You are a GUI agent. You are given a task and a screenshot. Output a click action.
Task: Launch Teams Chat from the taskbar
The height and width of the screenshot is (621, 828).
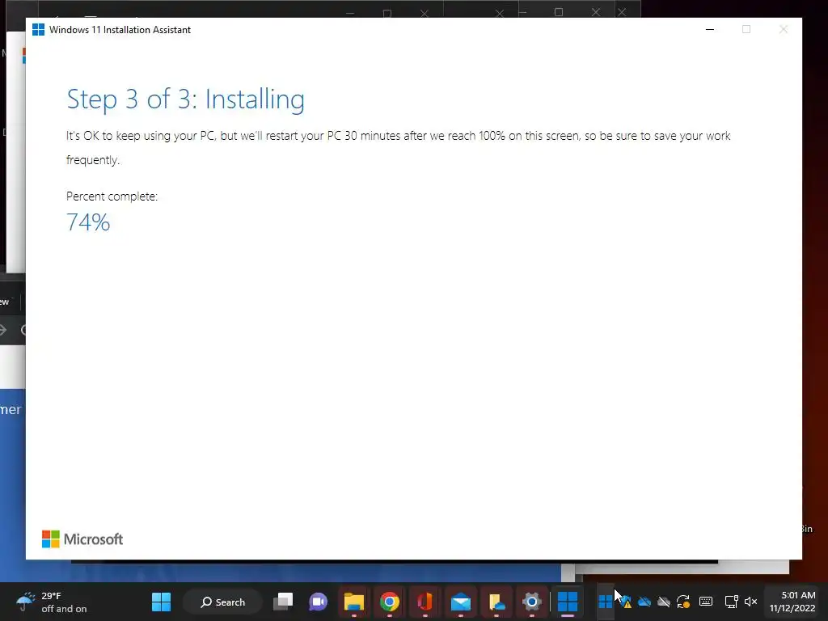coord(318,602)
